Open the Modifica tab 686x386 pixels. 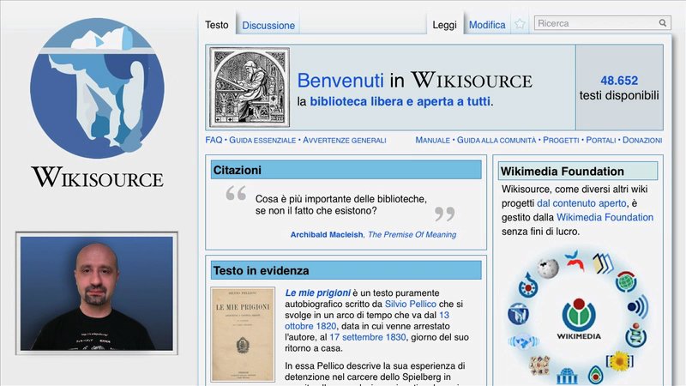click(487, 26)
